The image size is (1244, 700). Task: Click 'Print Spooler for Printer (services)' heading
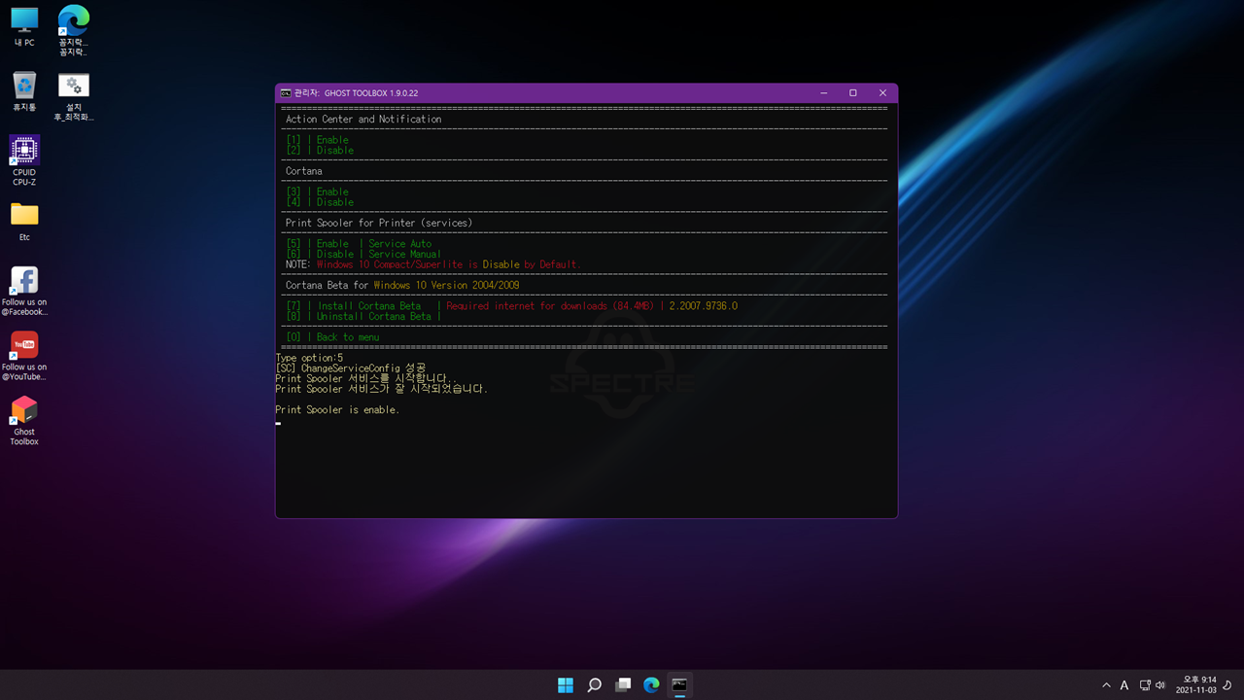(379, 224)
